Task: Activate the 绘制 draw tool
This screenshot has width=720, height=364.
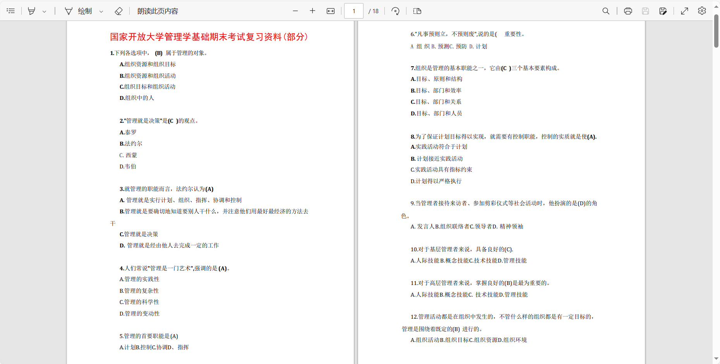Action: click(79, 11)
